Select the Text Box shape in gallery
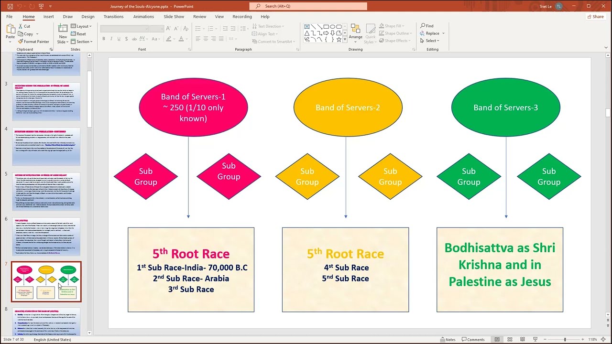Viewport: 612px width, 344px height. coord(307,27)
